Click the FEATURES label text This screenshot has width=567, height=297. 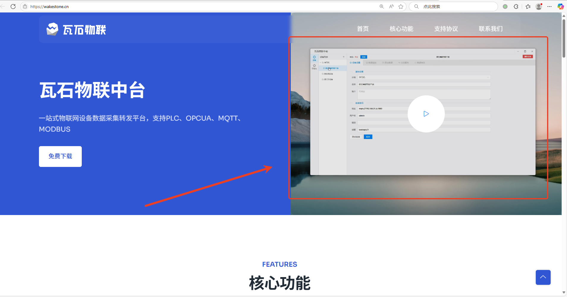coord(279,264)
